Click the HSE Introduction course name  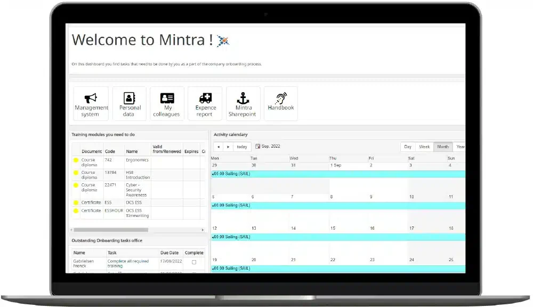pyautogui.click(x=138, y=175)
